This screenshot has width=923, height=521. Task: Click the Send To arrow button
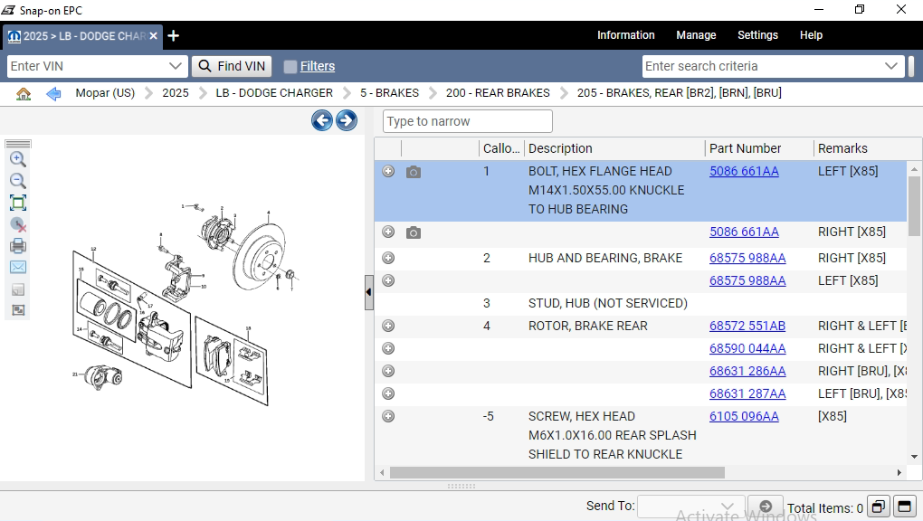766,507
